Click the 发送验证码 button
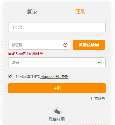 (89, 45)
